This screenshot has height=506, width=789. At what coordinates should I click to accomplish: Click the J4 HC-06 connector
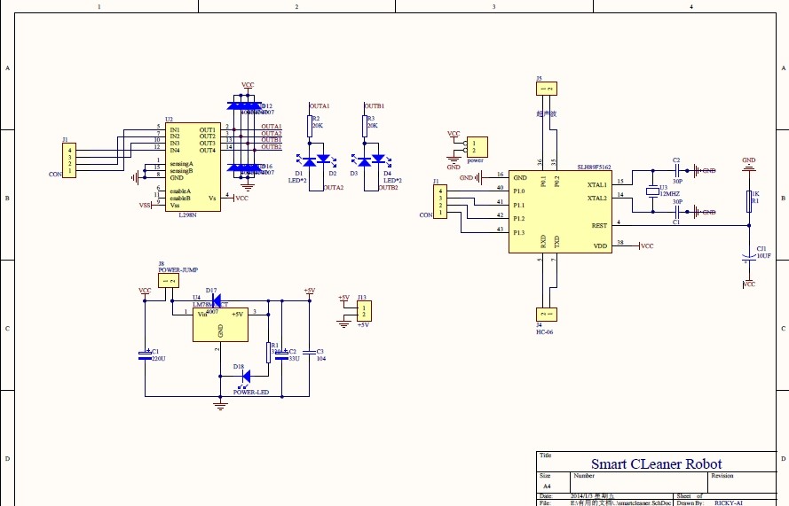(545, 314)
